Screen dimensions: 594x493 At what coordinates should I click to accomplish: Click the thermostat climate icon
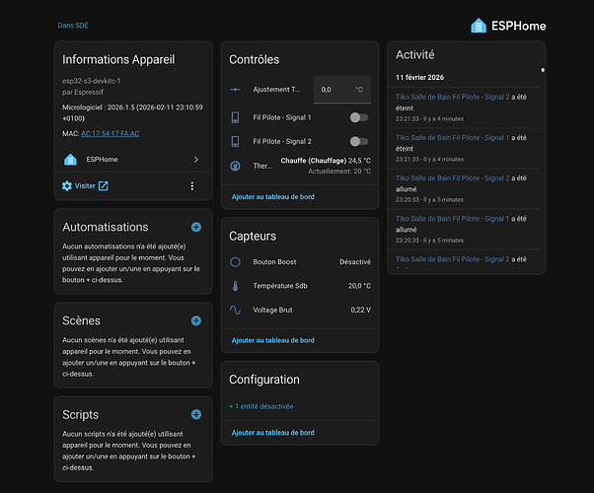coord(235,166)
